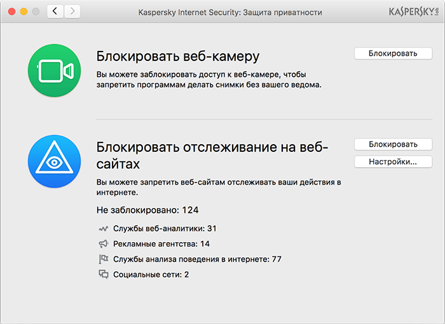Click the web analytics services icon
This screenshot has width=445, height=324.
(x=104, y=229)
